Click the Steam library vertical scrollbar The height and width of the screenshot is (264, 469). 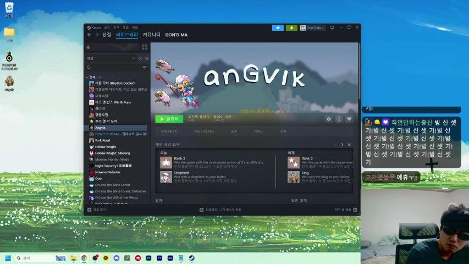(x=359, y=72)
